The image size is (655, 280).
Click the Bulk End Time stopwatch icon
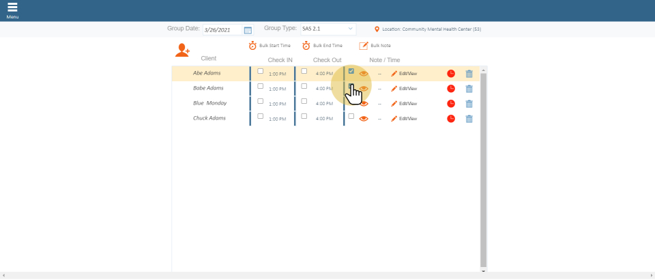tap(306, 46)
